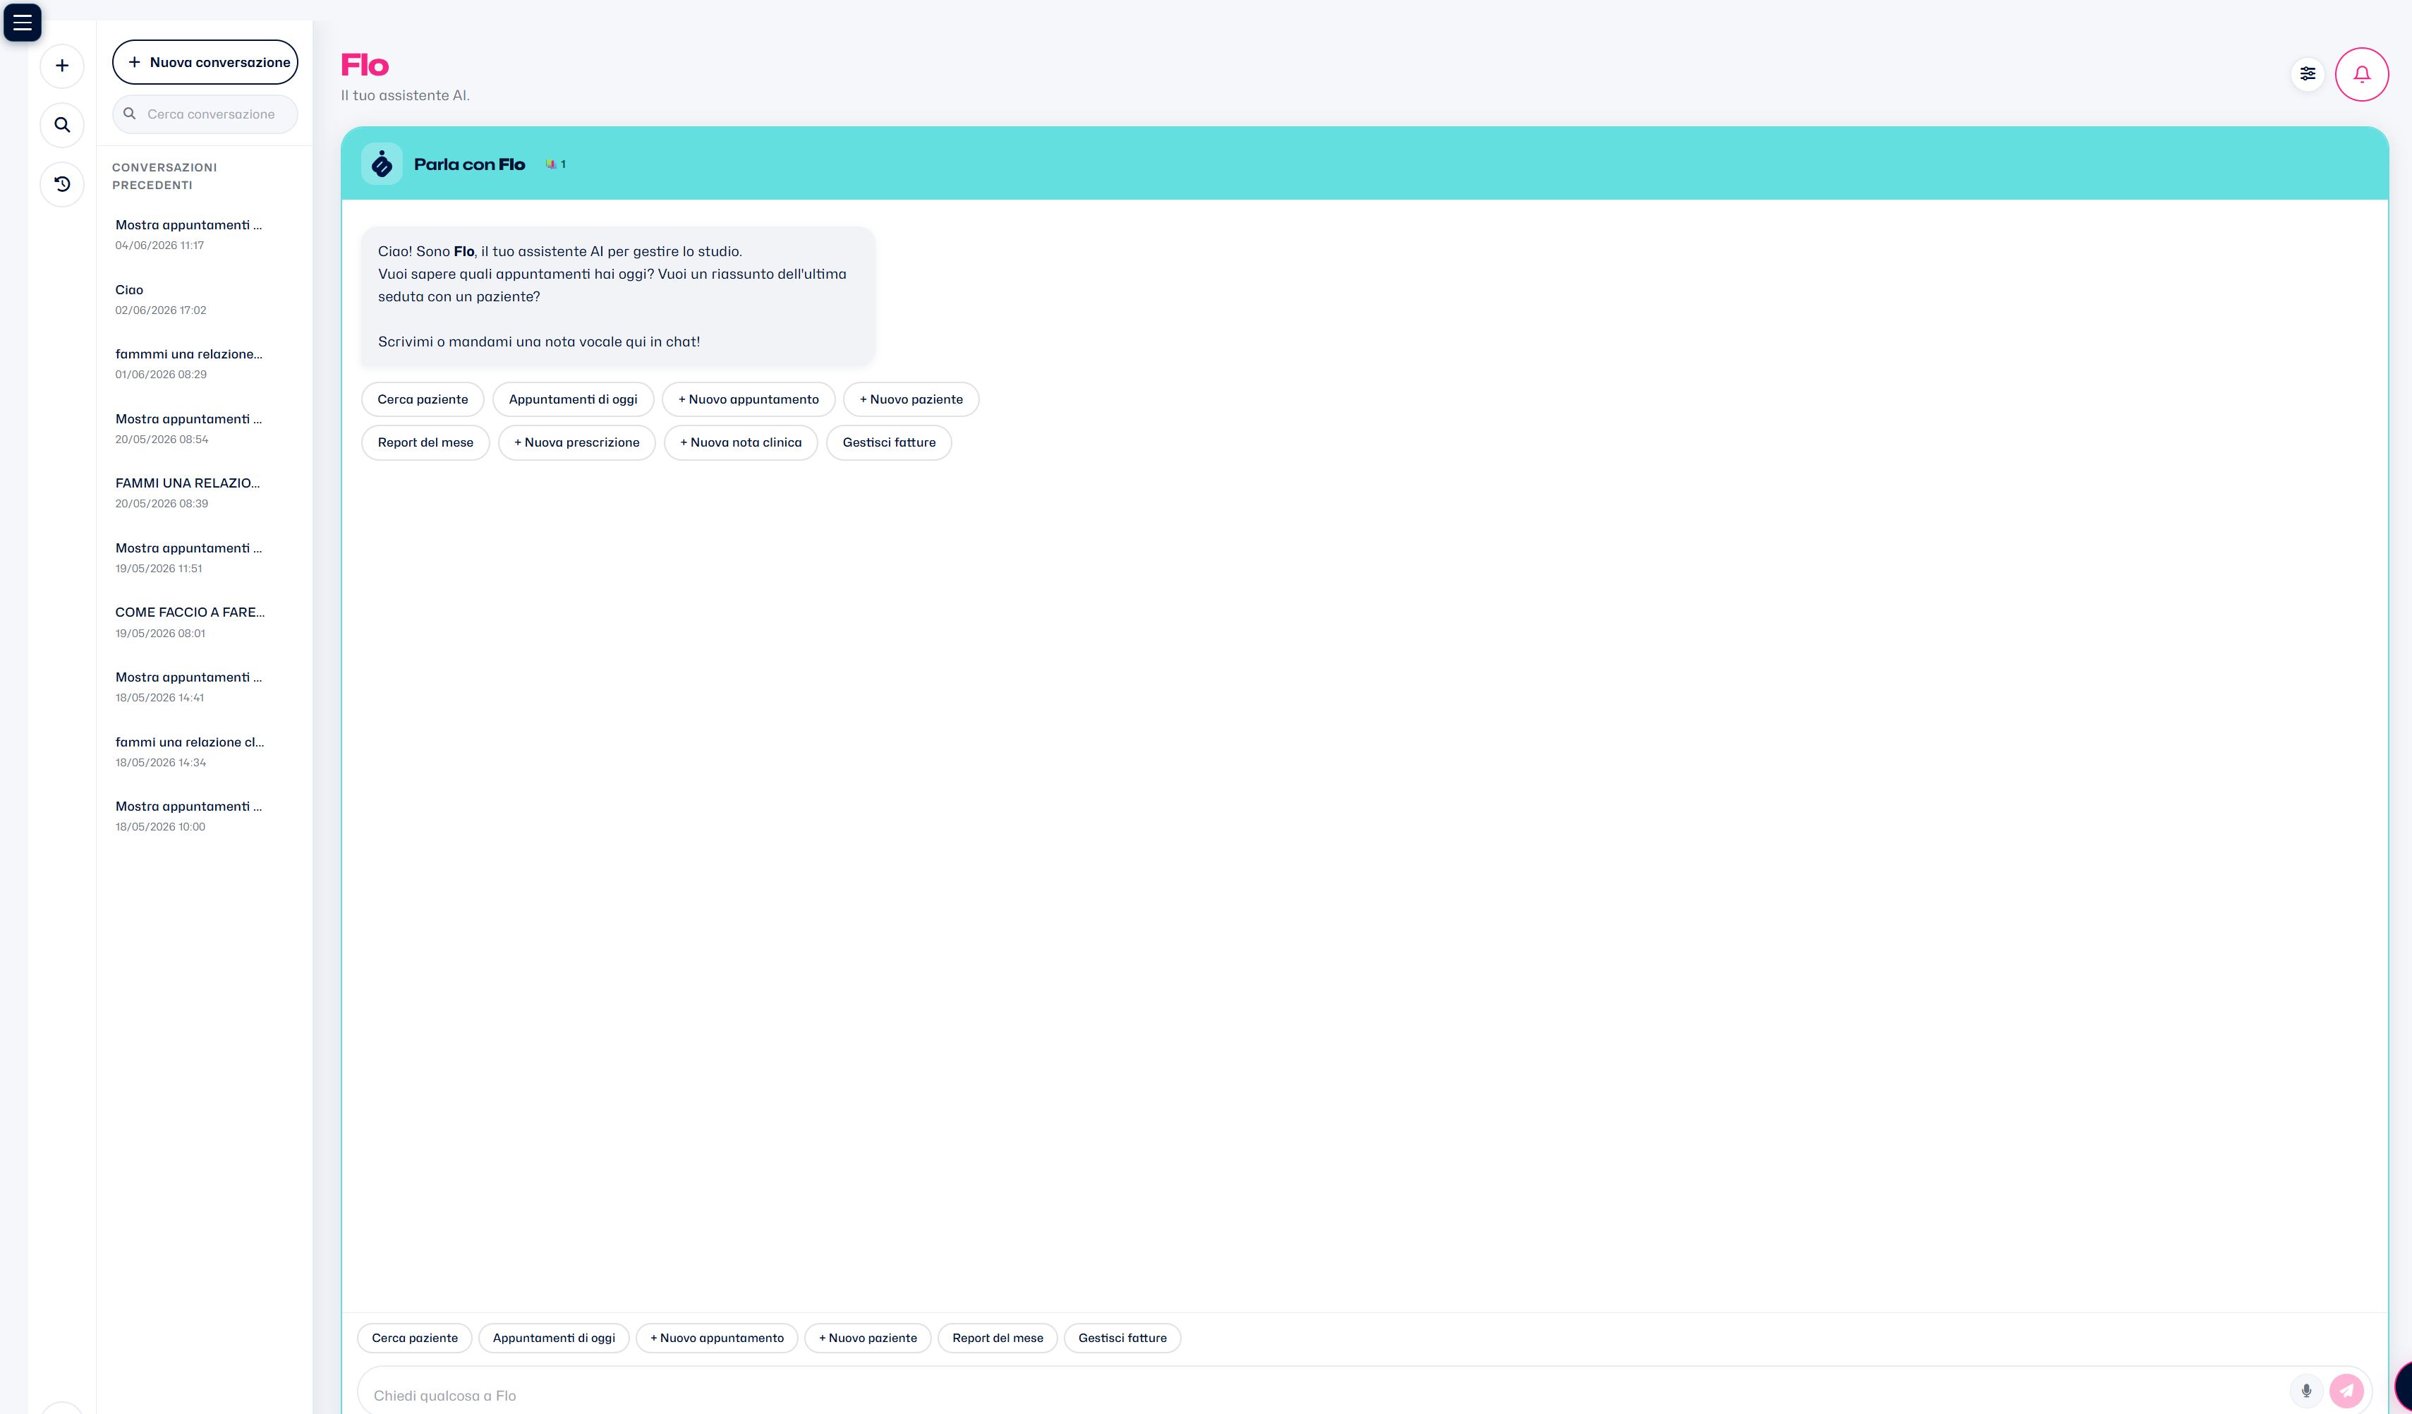Image resolution: width=2412 pixels, height=1414 pixels.
Task: Open notifications bell
Action: [2361, 73]
